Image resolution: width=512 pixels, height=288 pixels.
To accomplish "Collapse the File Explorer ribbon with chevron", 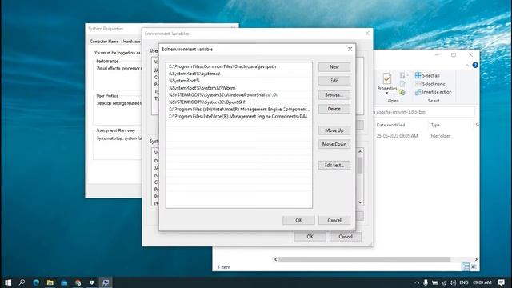I will coord(467,66).
